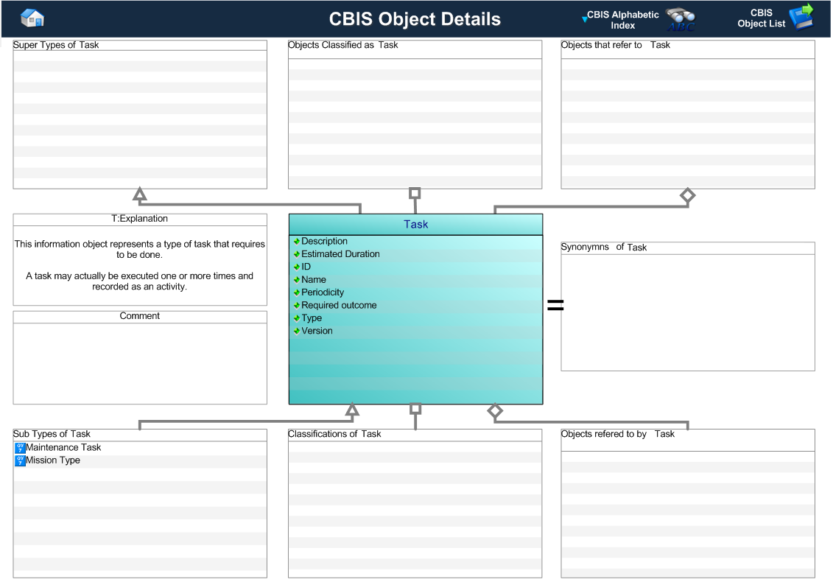Click the square connector above Classifications of Task
This screenshot has height=582, width=833.
415,409
